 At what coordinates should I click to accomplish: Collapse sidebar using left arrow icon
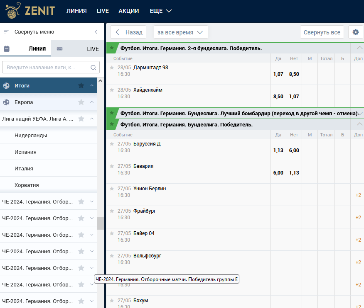pyautogui.click(x=96, y=32)
